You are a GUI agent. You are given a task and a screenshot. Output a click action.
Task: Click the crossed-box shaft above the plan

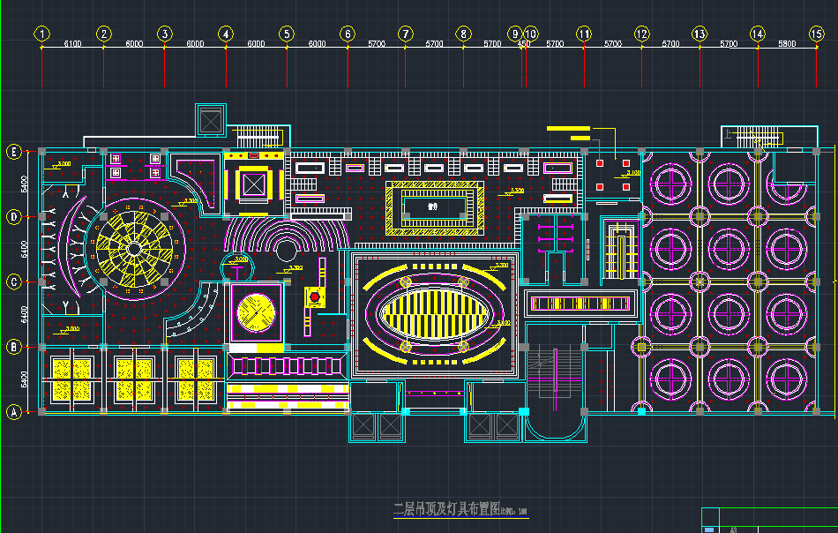(212, 119)
